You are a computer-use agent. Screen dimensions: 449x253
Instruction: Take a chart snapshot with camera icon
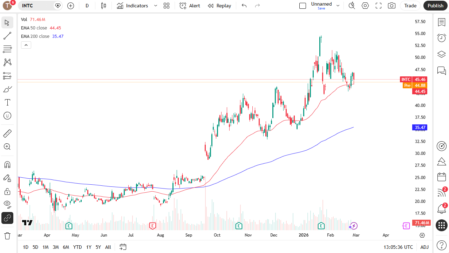tap(392, 6)
